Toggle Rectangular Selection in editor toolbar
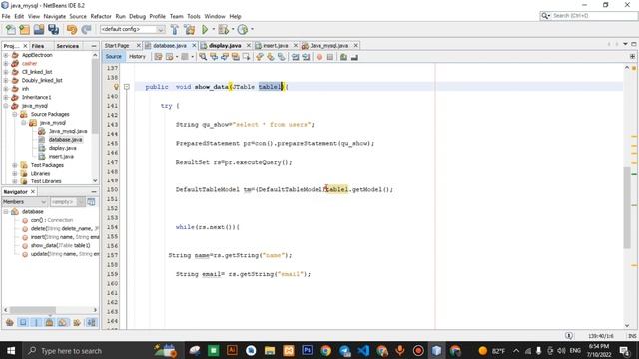The image size is (639, 359). [x=247, y=57]
